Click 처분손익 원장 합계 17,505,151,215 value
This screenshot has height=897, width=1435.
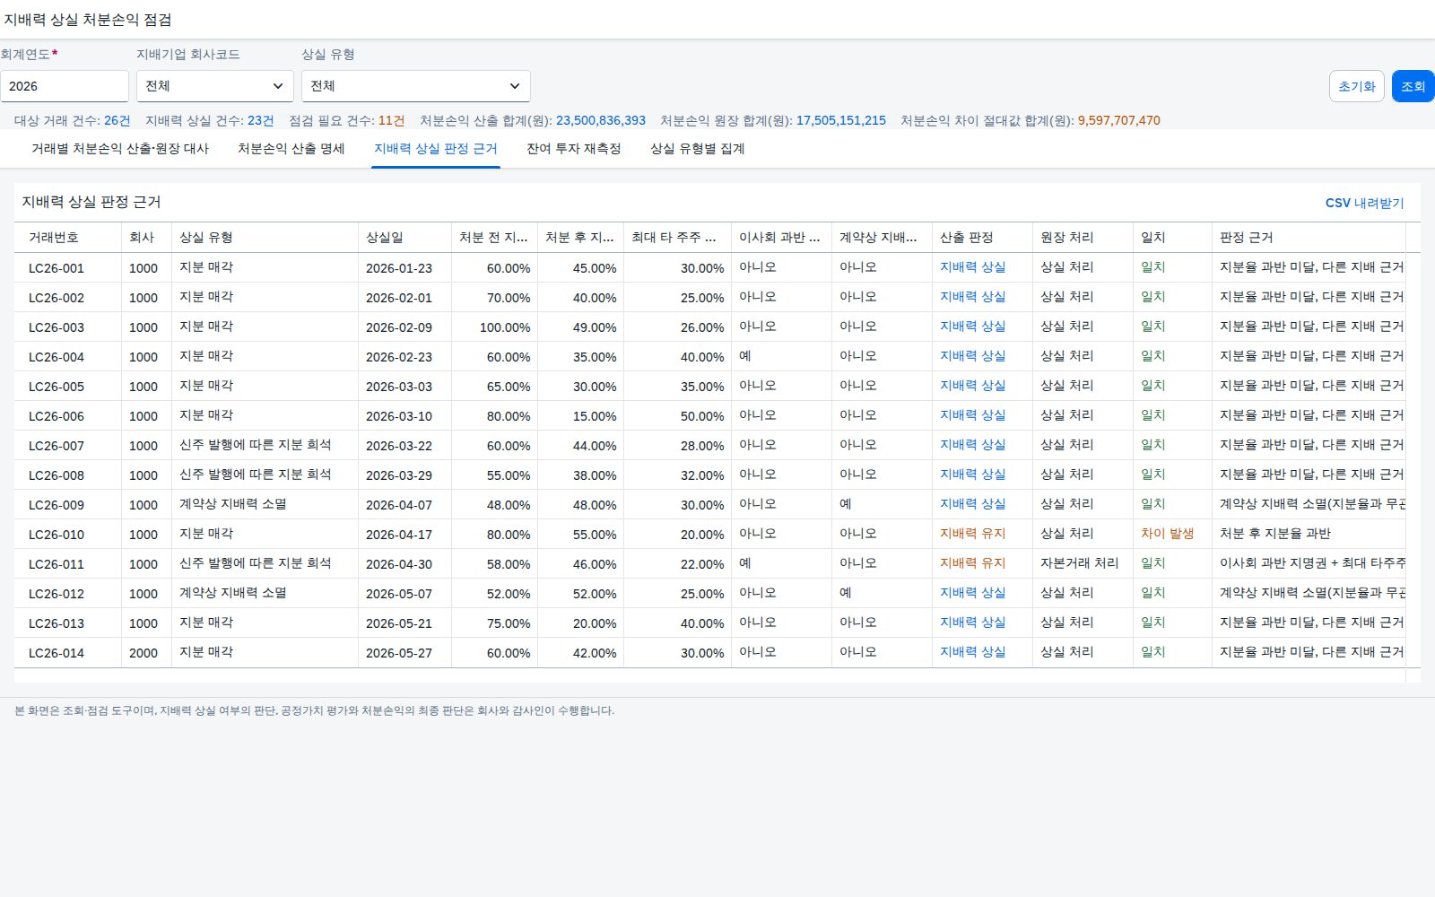click(x=841, y=120)
